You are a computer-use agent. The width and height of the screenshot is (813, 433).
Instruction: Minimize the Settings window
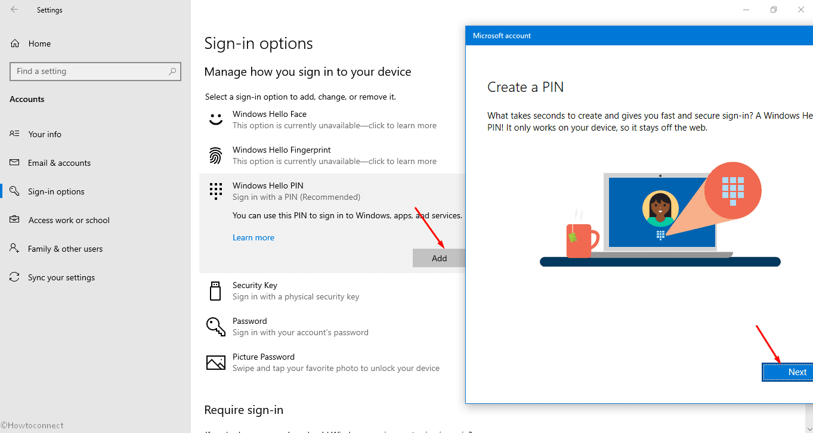tap(746, 10)
